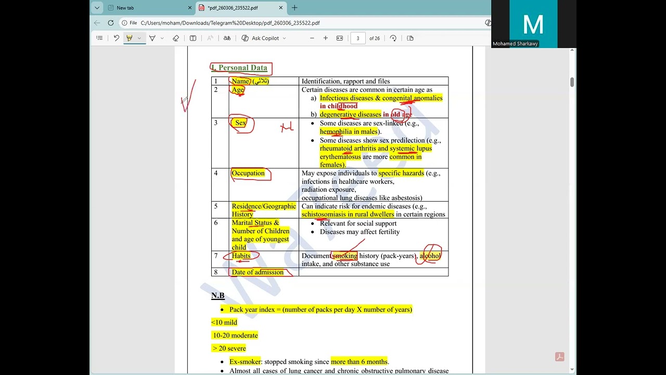Go back with the browser back arrow
666x375 pixels.
click(97, 23)
